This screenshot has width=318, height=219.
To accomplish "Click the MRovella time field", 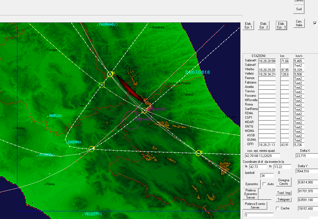I will pos(267,101).
